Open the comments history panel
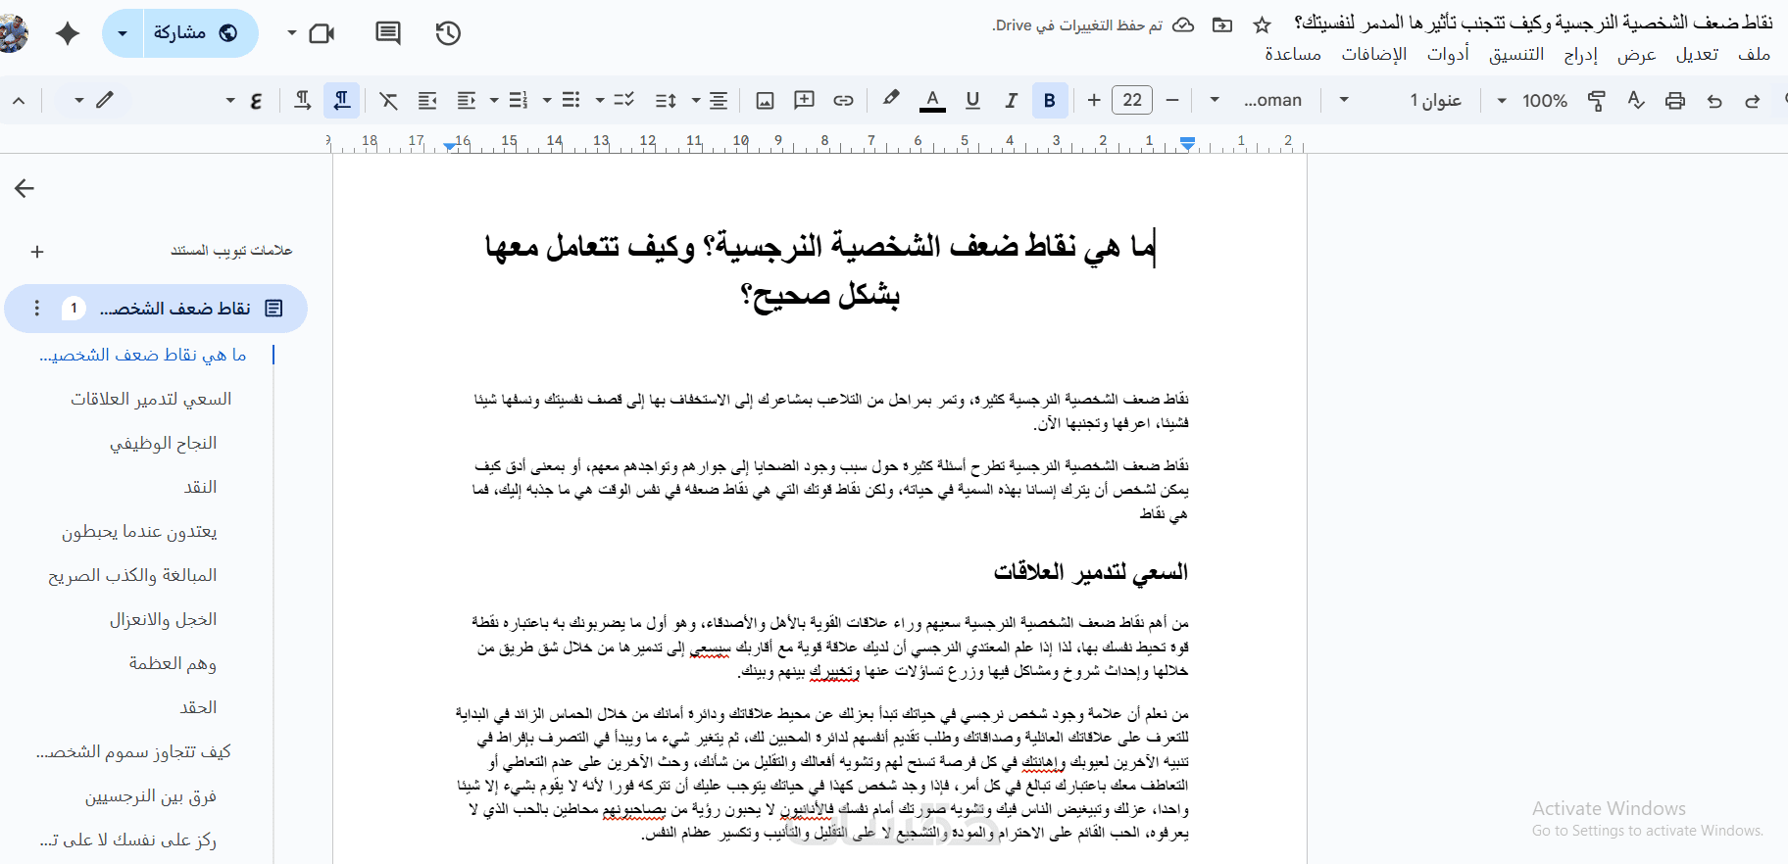 pos(388,33)
